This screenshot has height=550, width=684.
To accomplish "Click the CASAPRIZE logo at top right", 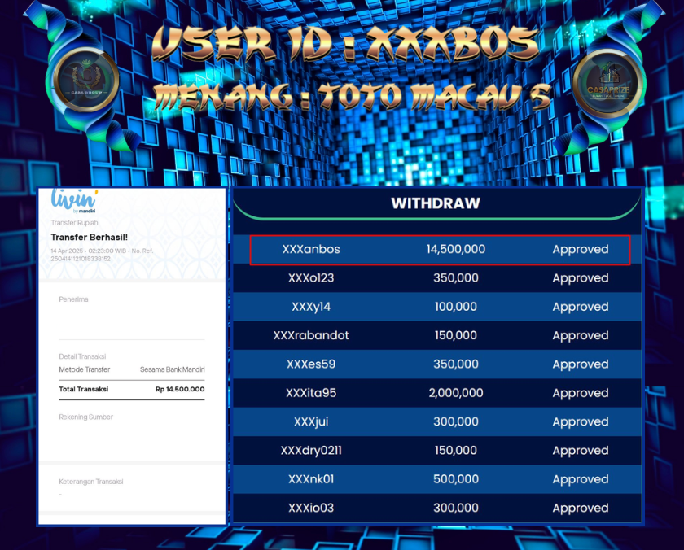I will pos(608,84).
